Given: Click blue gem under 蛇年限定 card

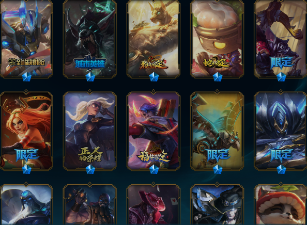Looking at the screenshot, I should [x=217, y=77].
